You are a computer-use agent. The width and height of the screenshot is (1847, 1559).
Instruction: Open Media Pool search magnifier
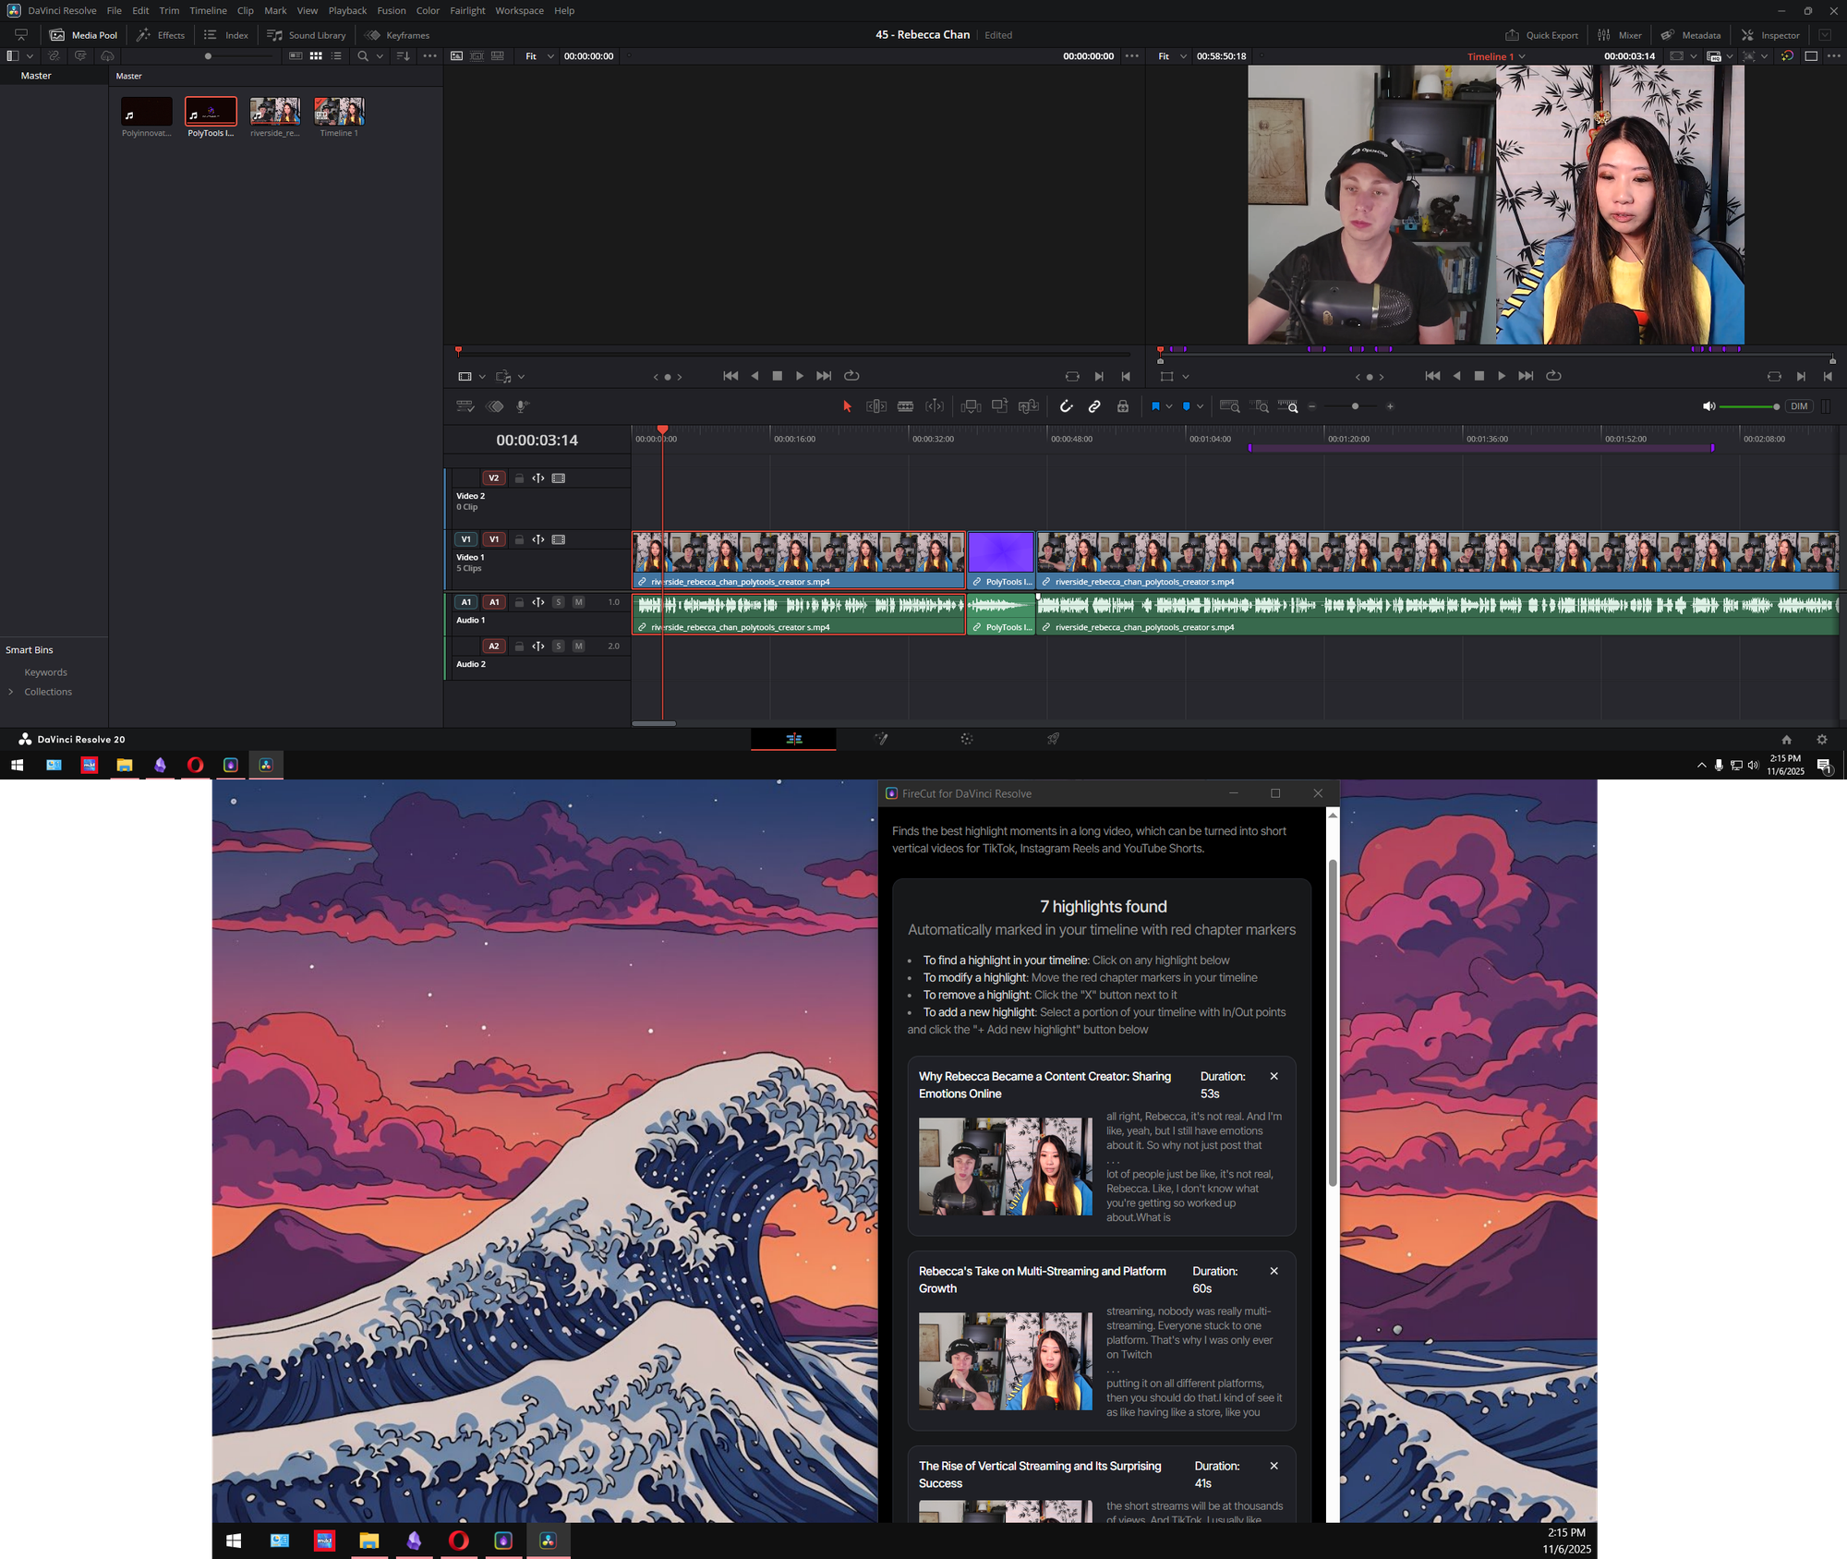[363, 56]
